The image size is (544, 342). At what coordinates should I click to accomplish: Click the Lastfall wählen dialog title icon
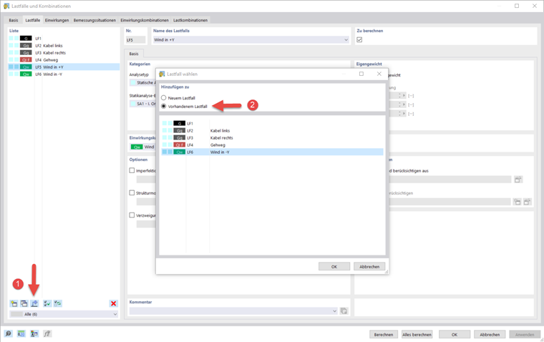point(162,74)
